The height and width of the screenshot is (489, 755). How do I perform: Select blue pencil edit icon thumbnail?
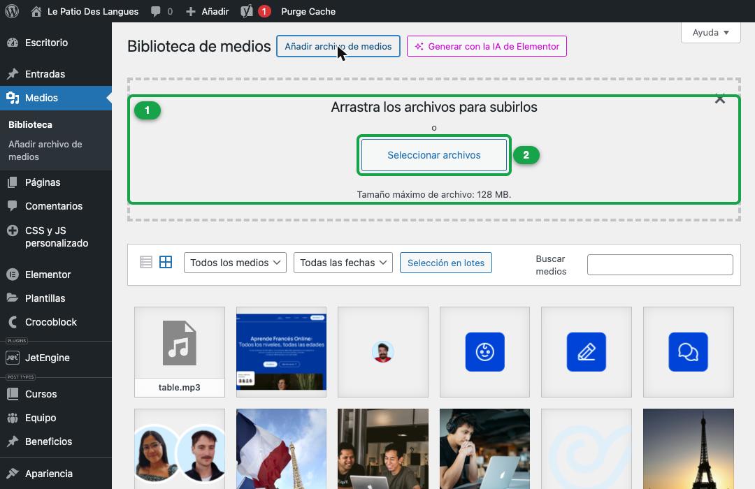[587, 352]
